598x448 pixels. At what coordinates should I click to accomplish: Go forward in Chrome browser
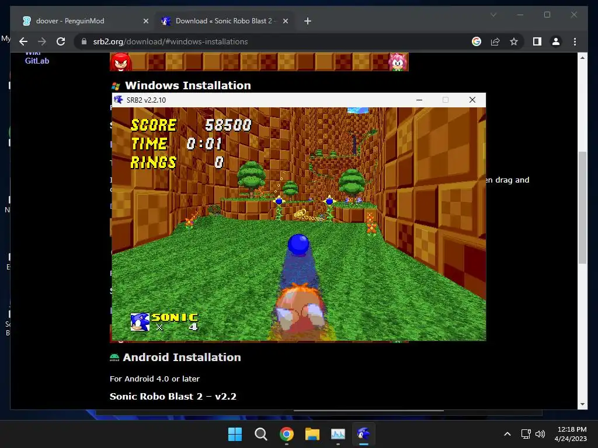tap(42, 41)
